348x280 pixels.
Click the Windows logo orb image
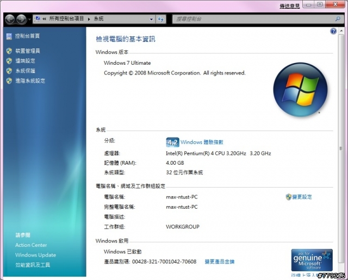tap(300, 90)
